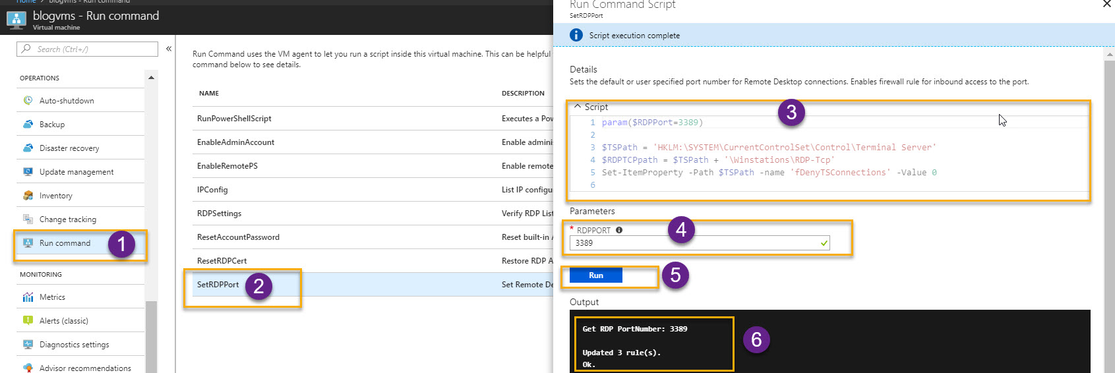Click the RDPPORT info tooltip icon

click(619, 230)
